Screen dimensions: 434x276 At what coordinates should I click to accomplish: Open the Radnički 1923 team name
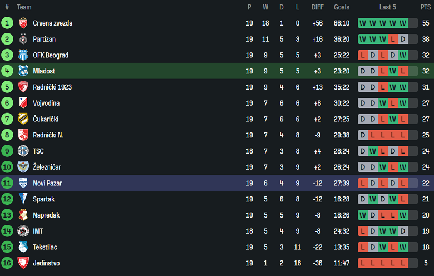click(52, 87)
